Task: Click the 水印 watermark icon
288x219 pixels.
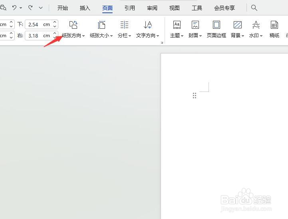Action: coord(256,25)
